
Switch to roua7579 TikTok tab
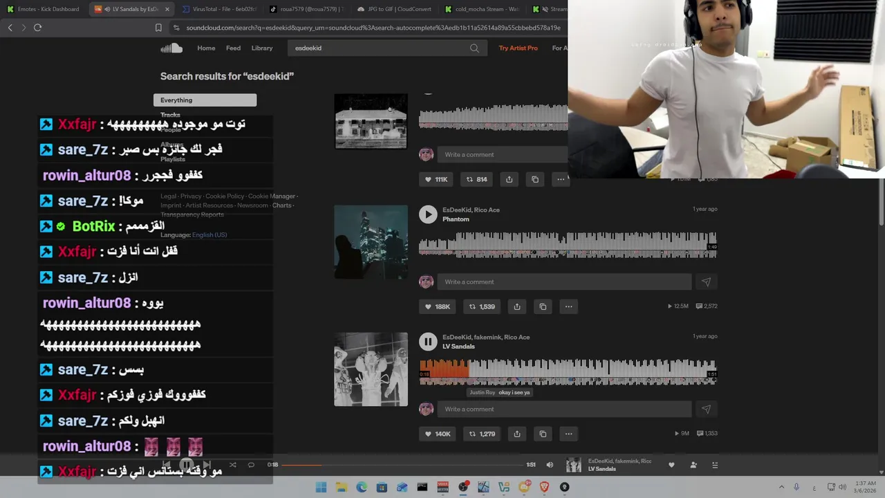(x=308, y=9)
